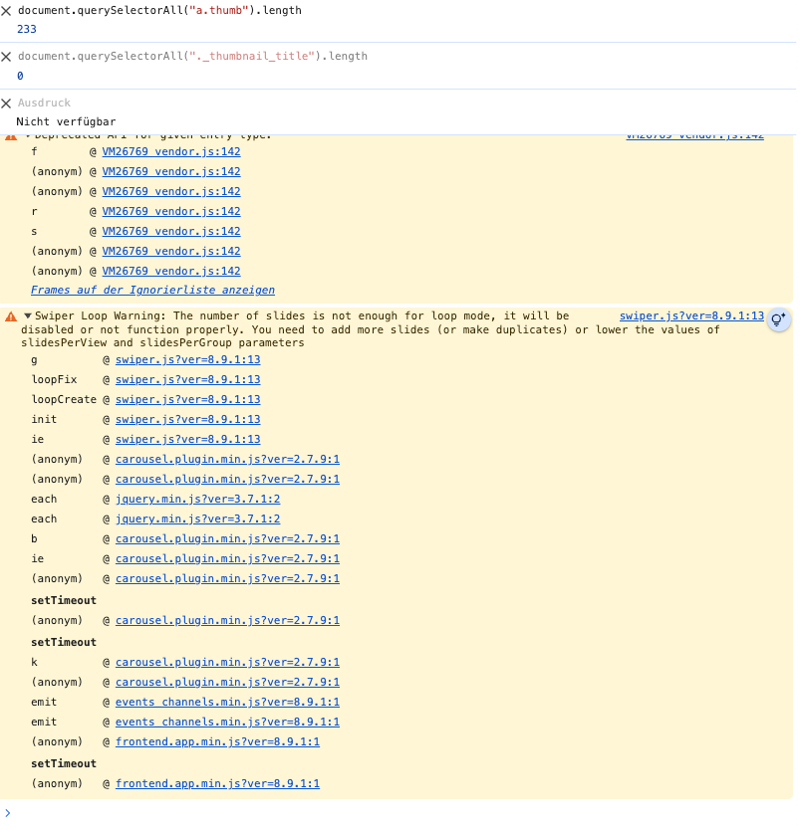Open swiper.js link for loopCreate frame

[x=187, y=399]
